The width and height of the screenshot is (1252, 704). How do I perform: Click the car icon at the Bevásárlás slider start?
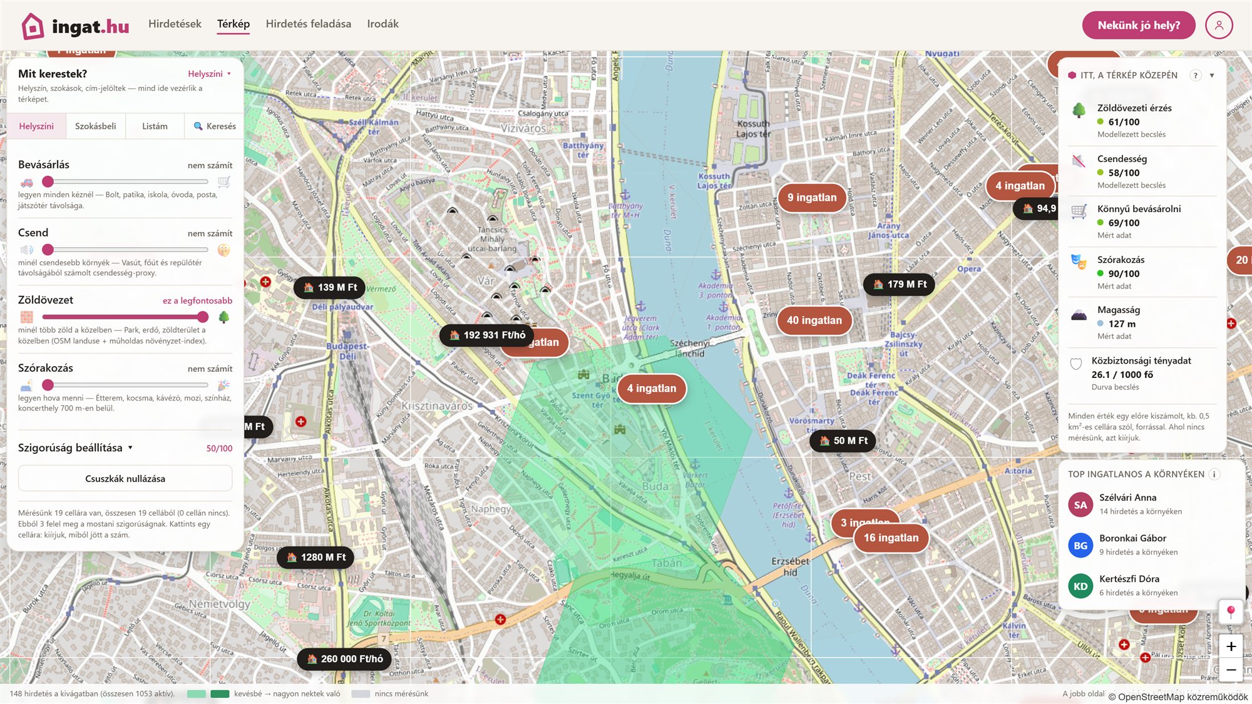(26, 182)
